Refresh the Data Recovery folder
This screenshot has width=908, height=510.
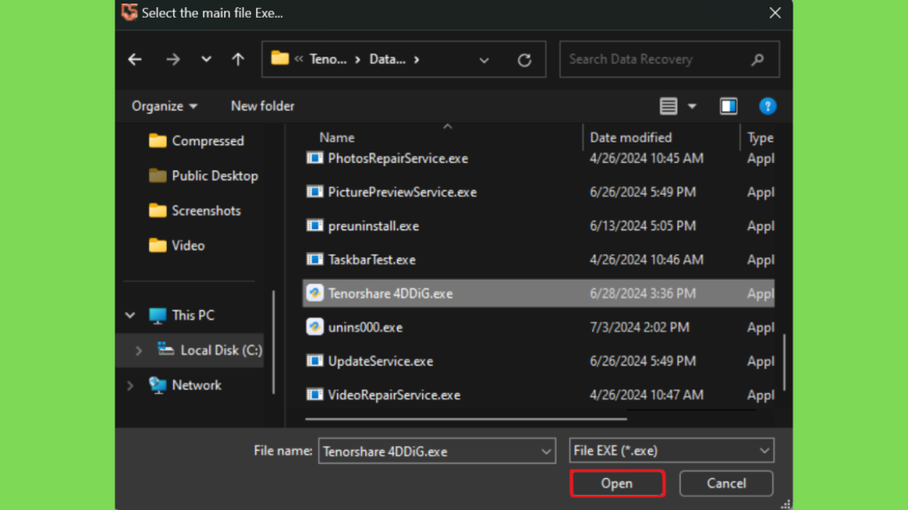coord(525,59)
